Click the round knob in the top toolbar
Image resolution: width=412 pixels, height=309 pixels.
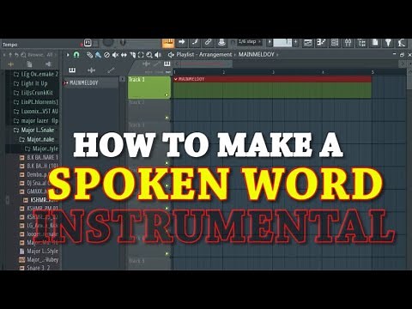click(x=108, y=43)
